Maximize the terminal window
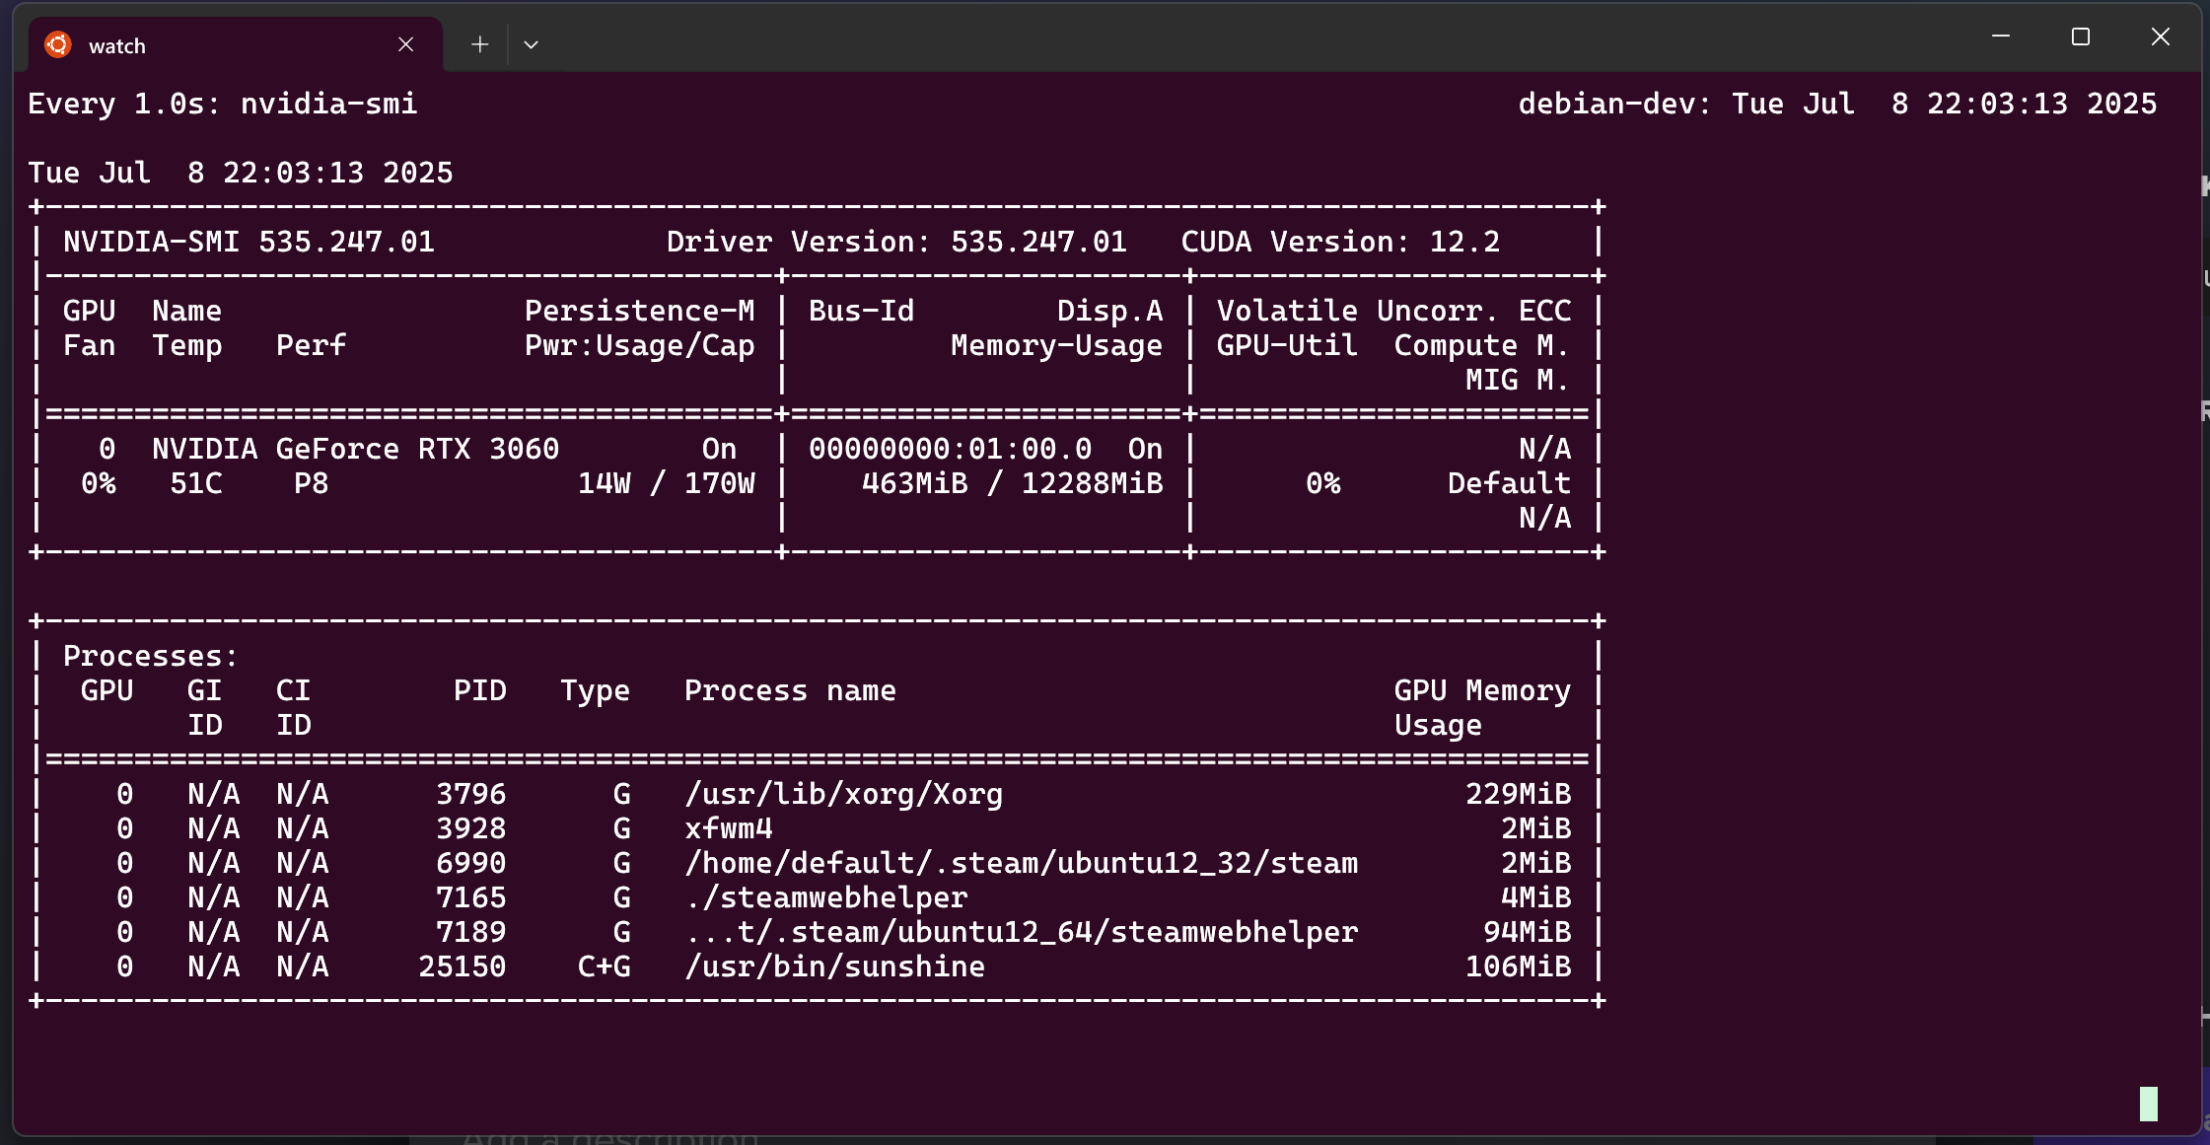Image resolution: width=2210 pixels, height=1145 pixels. [2081, 36]
